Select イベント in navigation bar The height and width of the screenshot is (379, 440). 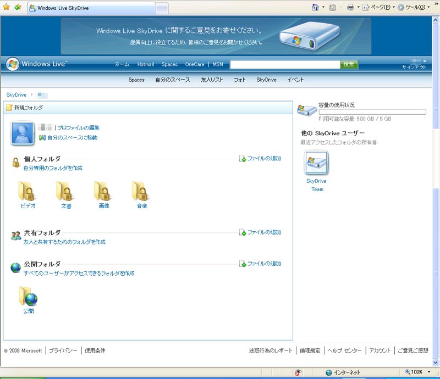tap(295, 80)
